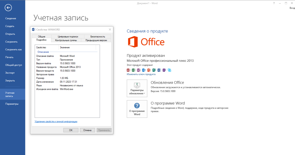Open Общий доступ in the backstage menu
295x155 pixels.
pyautogui.click(x=13, y=65)
